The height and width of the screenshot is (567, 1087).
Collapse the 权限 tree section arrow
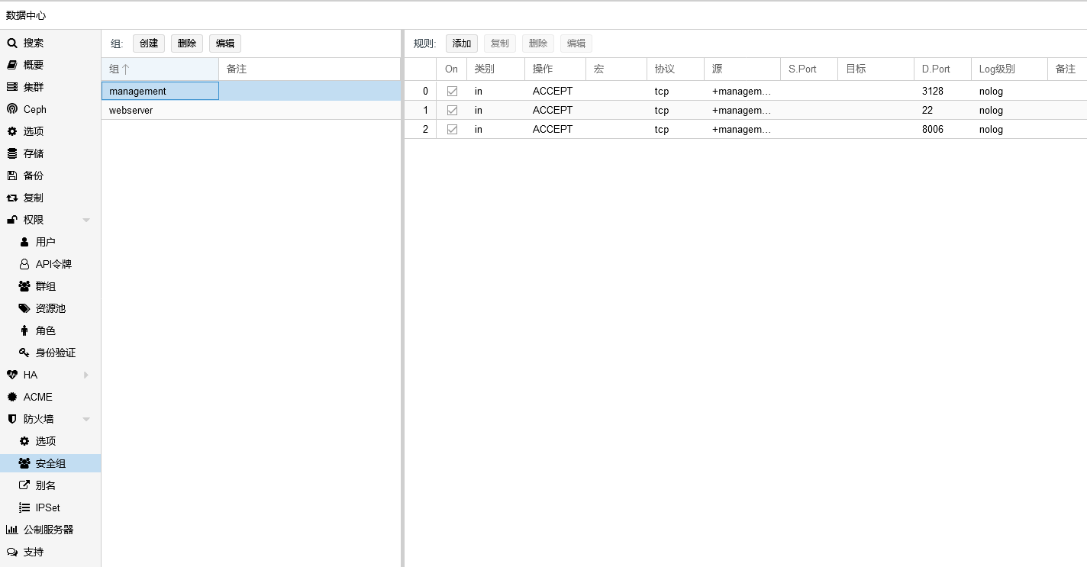(86, 220)
